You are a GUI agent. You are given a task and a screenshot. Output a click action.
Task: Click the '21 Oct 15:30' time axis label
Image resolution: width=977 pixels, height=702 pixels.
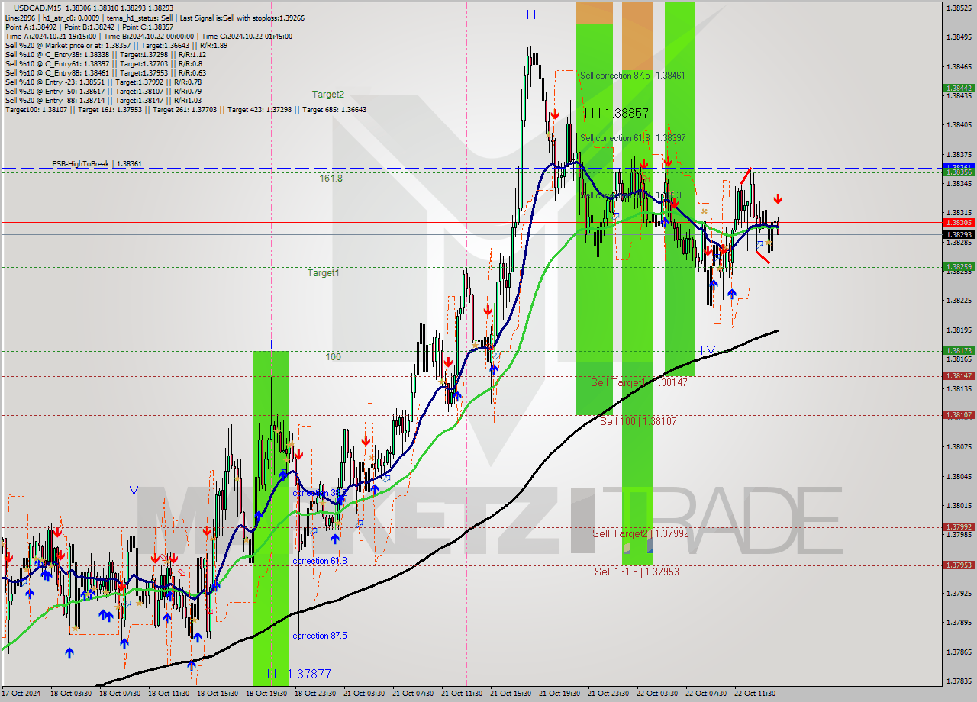[510, 694]
